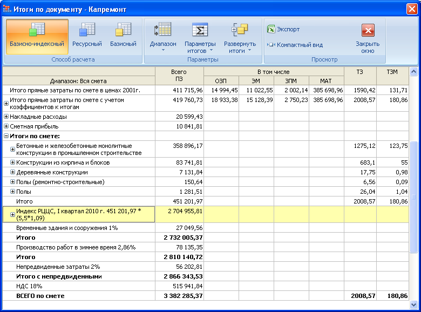This screenshot has height=312, width=421.
Task: Click the scrollbar up arrow
Action: 413,71
